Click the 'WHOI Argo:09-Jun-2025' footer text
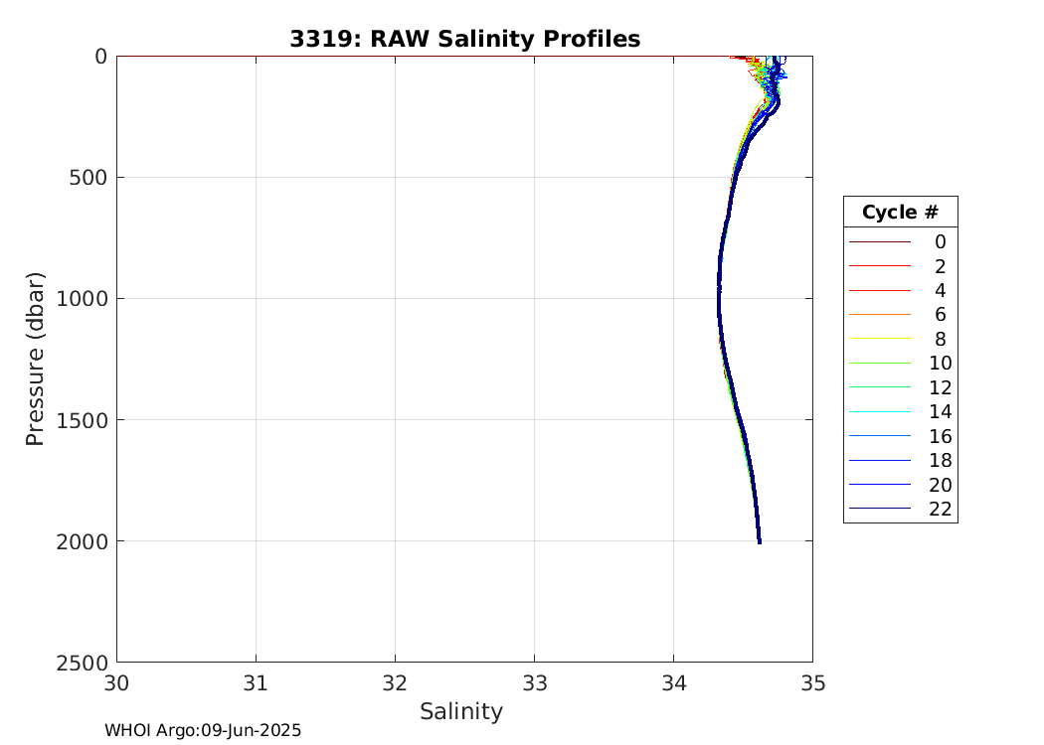 tap(203, 730)
